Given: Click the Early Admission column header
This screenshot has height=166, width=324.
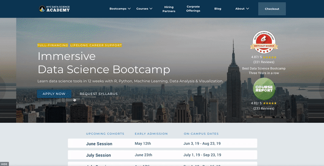Looking at the screenshot, I should coord(151,134).
